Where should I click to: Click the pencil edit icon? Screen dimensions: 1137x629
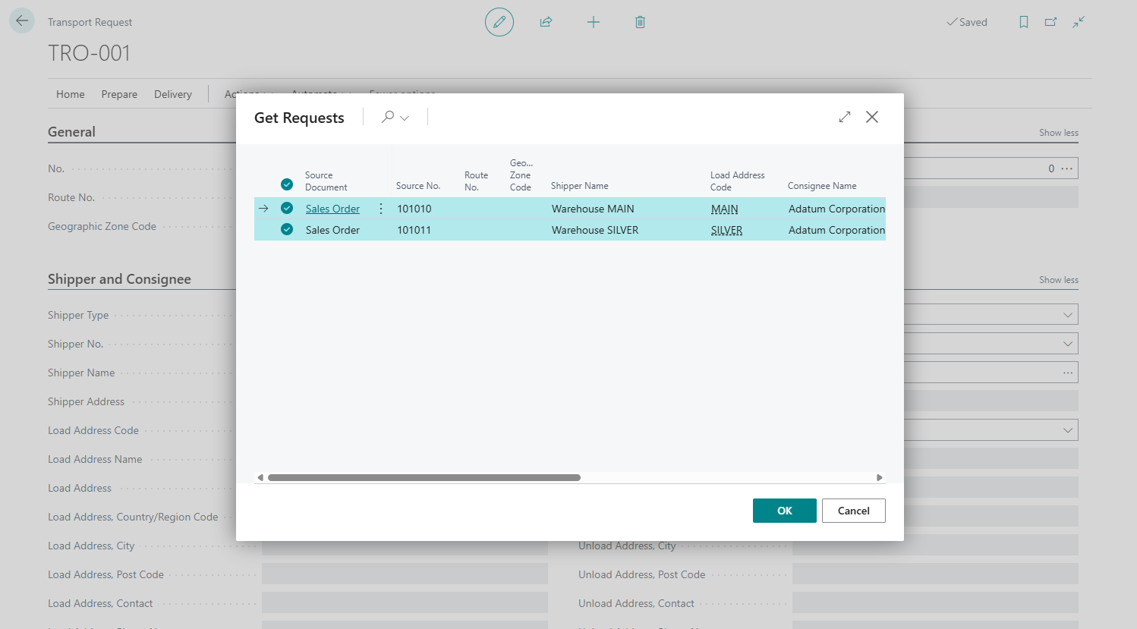click(x=499, y=22)
